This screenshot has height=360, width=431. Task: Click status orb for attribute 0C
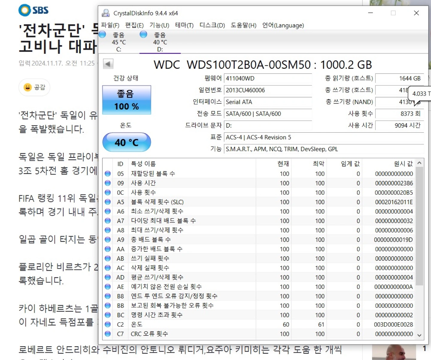108,192
